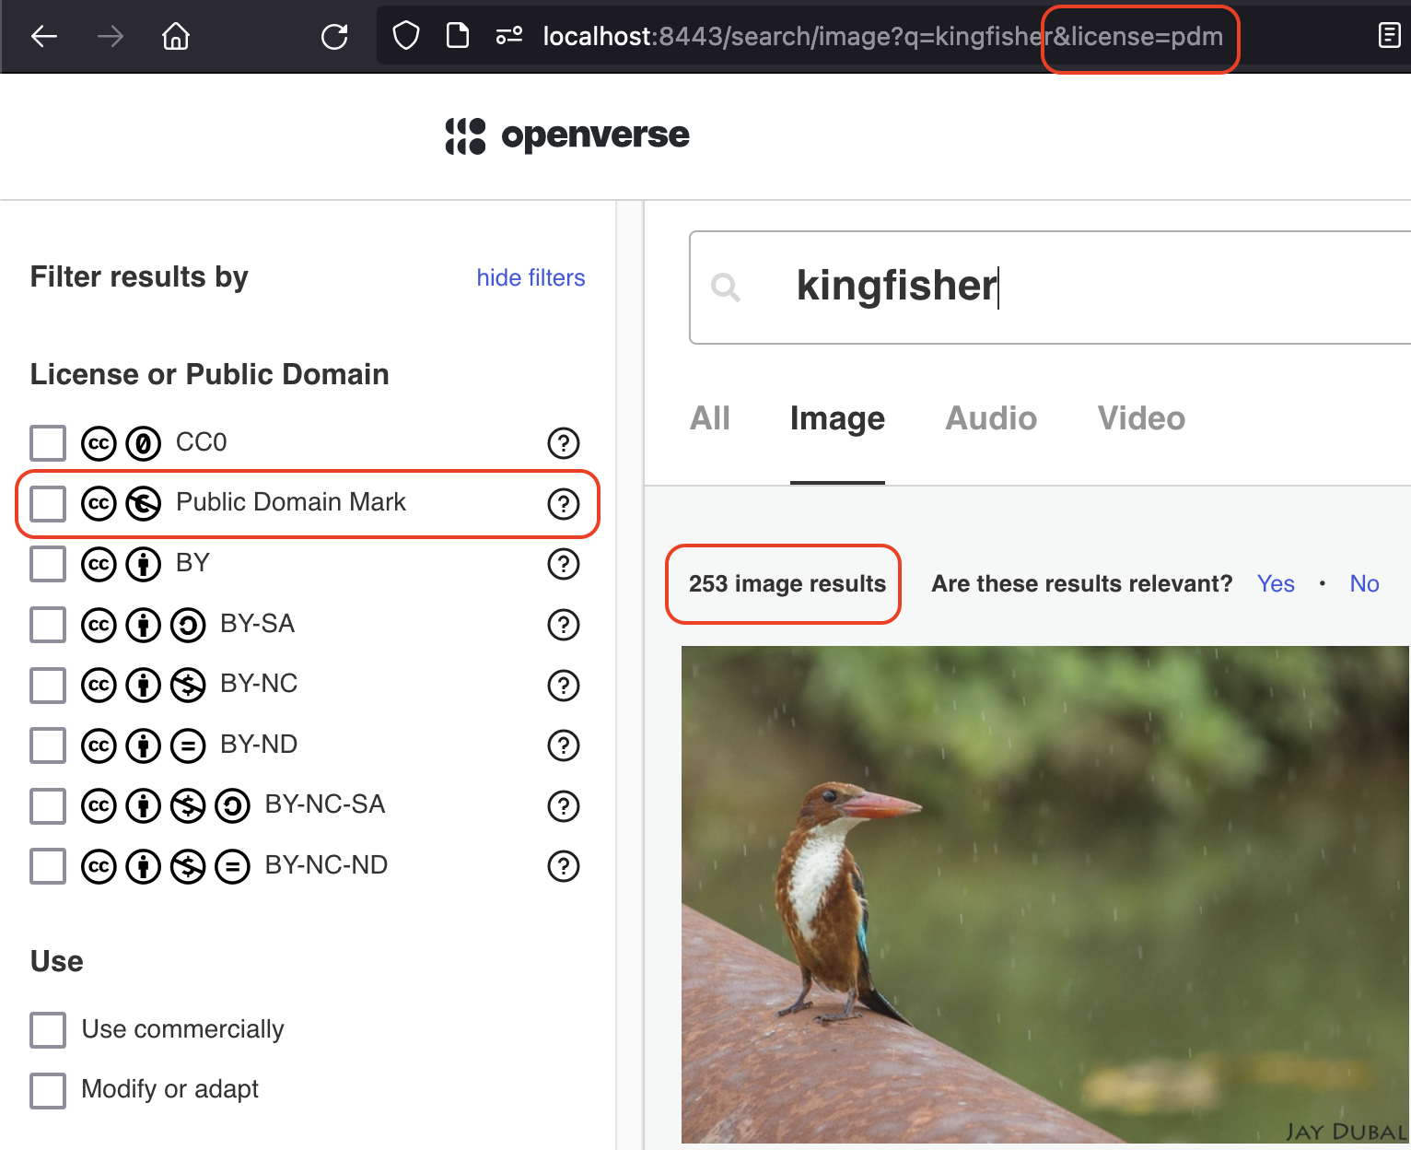Click No for results relevance
The image size is (1411, 1150).
1364,583
